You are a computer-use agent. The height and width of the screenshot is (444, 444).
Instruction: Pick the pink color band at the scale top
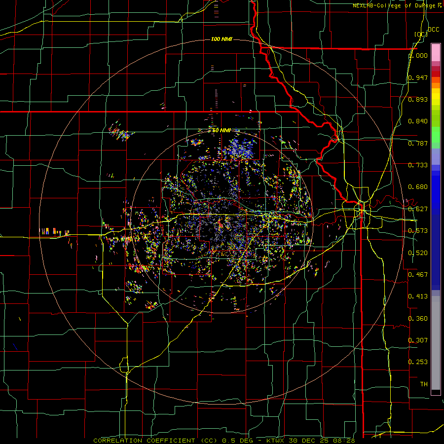pyautogui.click(x=436, y=52)
